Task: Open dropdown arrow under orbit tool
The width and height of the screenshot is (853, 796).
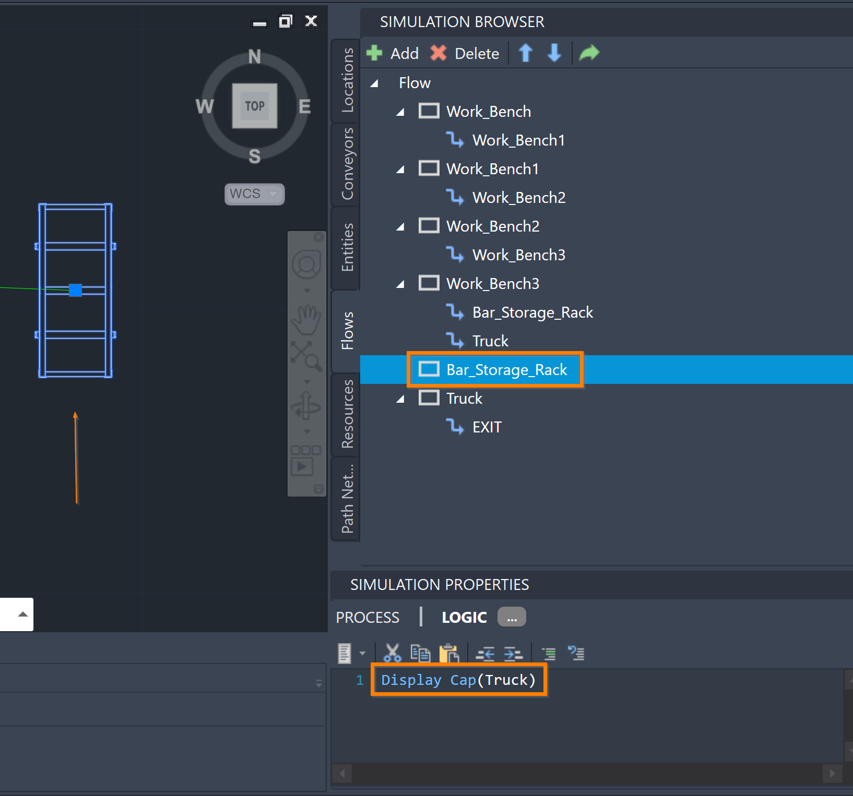Action: pos(307,431)
